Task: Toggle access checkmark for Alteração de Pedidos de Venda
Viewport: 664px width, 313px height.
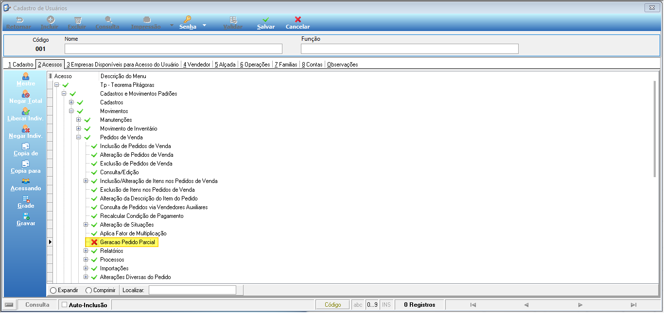Action: (x=94, y=155)
